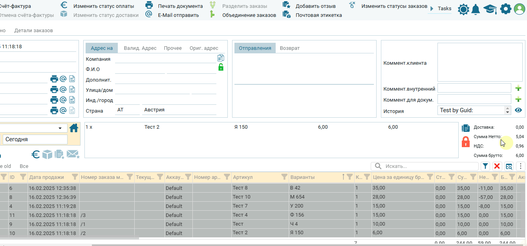The height and width of the screenshot is (246, 527).
Task: Click the horizontal scrollbar under the orders grid
Action: tap(70, 238)
